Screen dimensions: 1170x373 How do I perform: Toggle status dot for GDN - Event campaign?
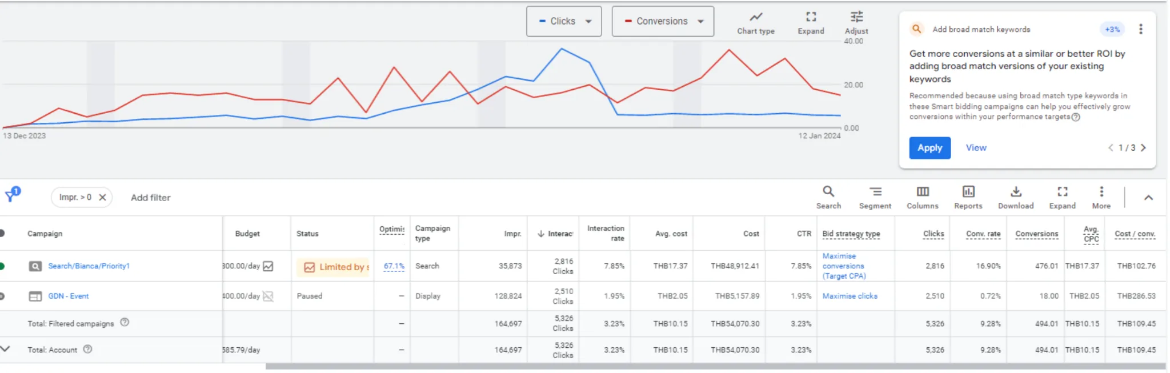[x=2, y=296]
